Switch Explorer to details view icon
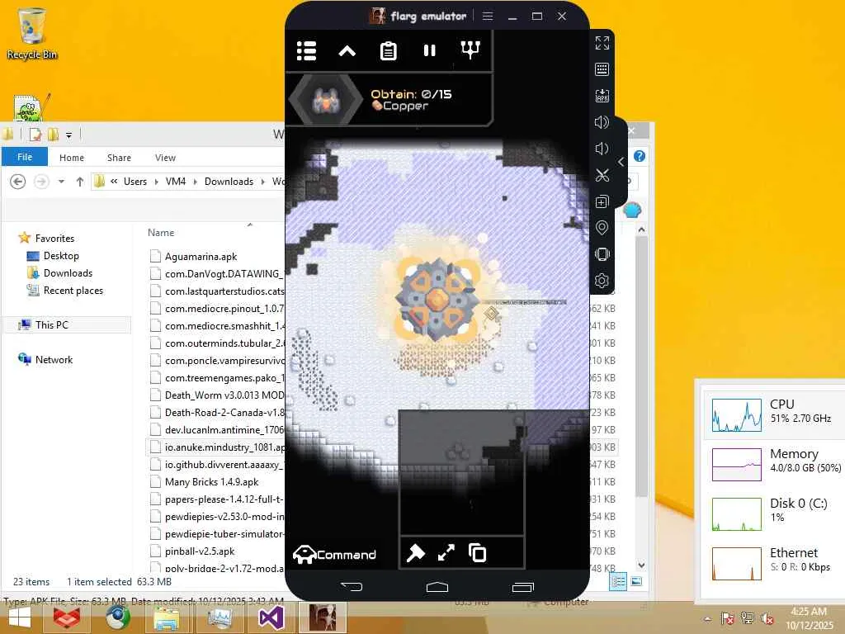The image size is (845, 634). coord(618,582)
